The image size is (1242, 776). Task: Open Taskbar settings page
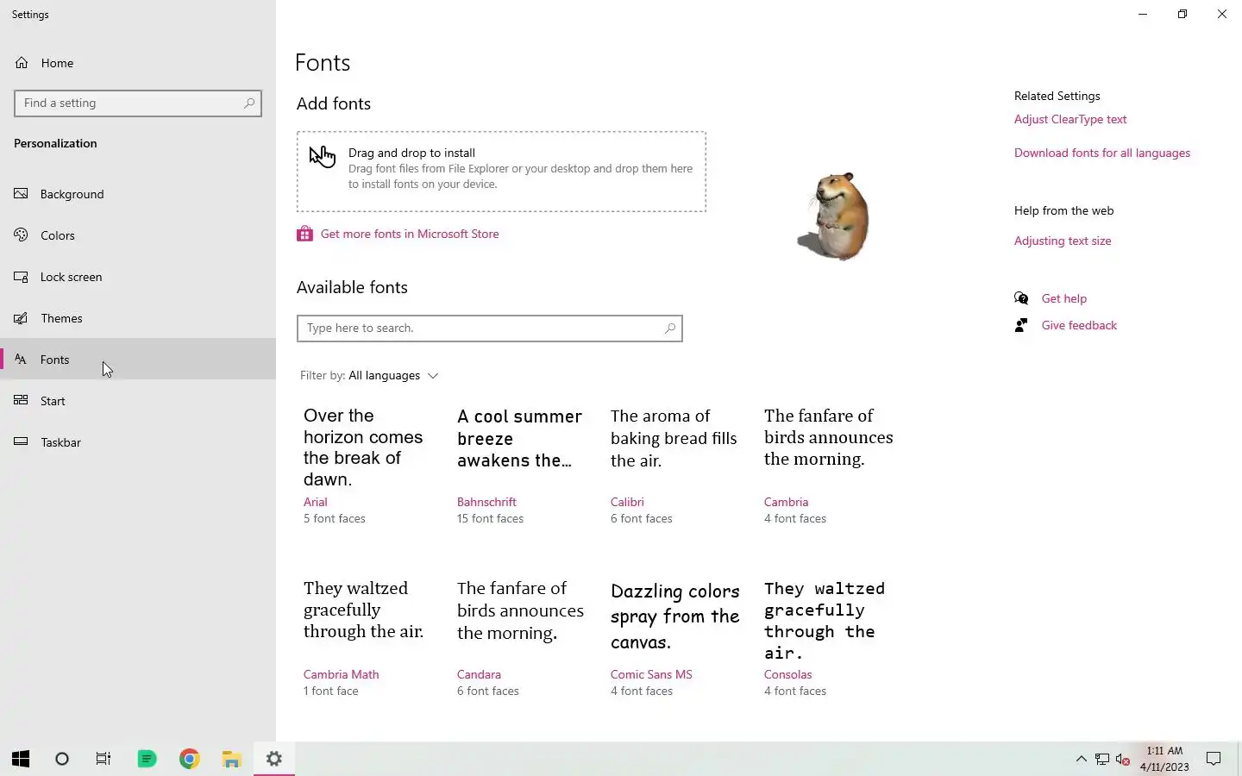(138, 442)
